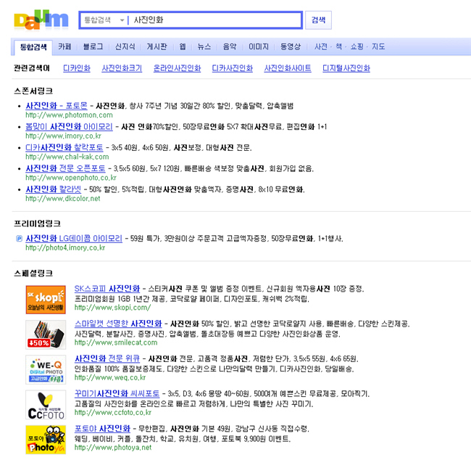This screenshot has width=471, height=460.
Task: Click the smilecat 50% thumbnail
Action: [x=46, y=334]
